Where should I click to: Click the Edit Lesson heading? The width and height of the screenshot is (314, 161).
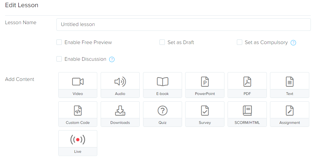pyautogui.click(x=22, y=5)
